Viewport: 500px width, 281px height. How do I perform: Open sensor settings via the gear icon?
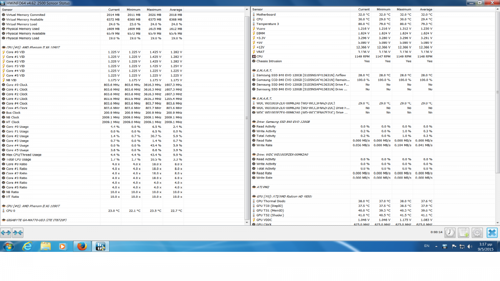(477, 233)
